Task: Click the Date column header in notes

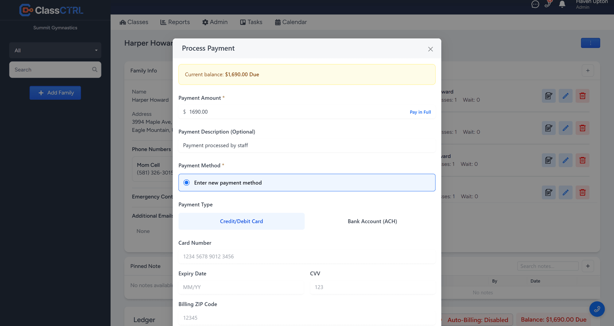Action: 535,281
